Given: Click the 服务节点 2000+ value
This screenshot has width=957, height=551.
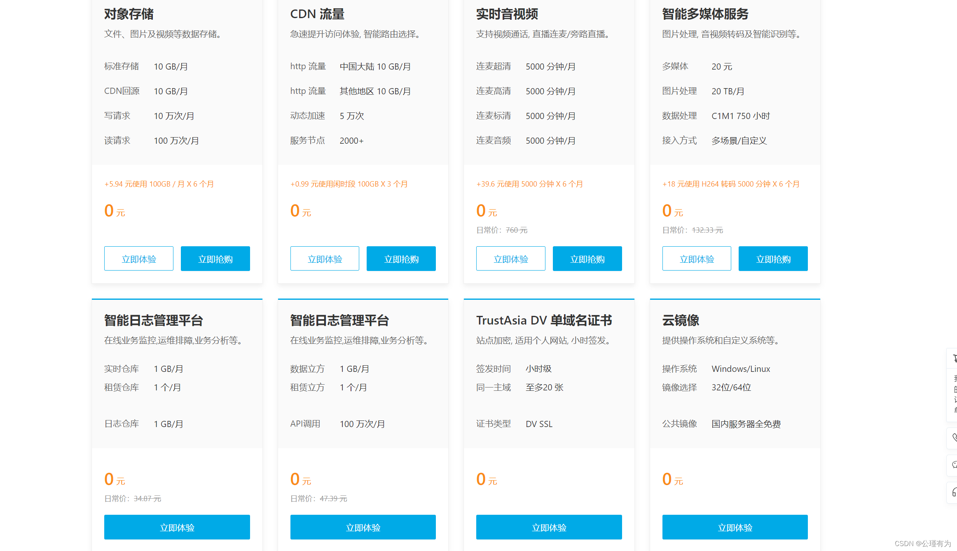Looking at the screenshot, I should pos(351,141).
